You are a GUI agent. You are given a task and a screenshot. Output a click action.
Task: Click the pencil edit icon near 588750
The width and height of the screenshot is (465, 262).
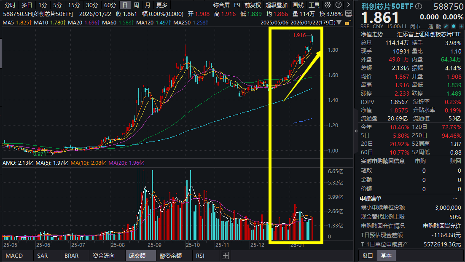click(x=446, y=26)
